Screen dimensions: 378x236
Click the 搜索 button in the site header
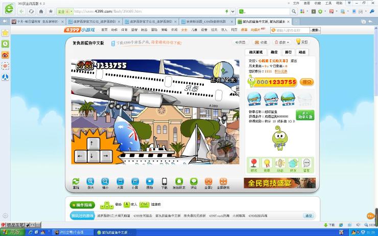(x=315, y=30)
